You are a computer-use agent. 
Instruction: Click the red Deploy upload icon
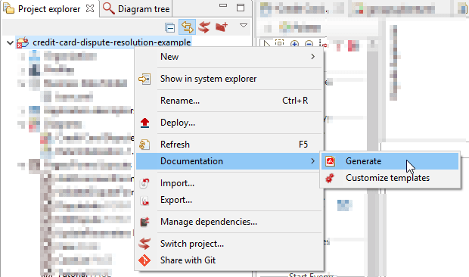[144, 123]
